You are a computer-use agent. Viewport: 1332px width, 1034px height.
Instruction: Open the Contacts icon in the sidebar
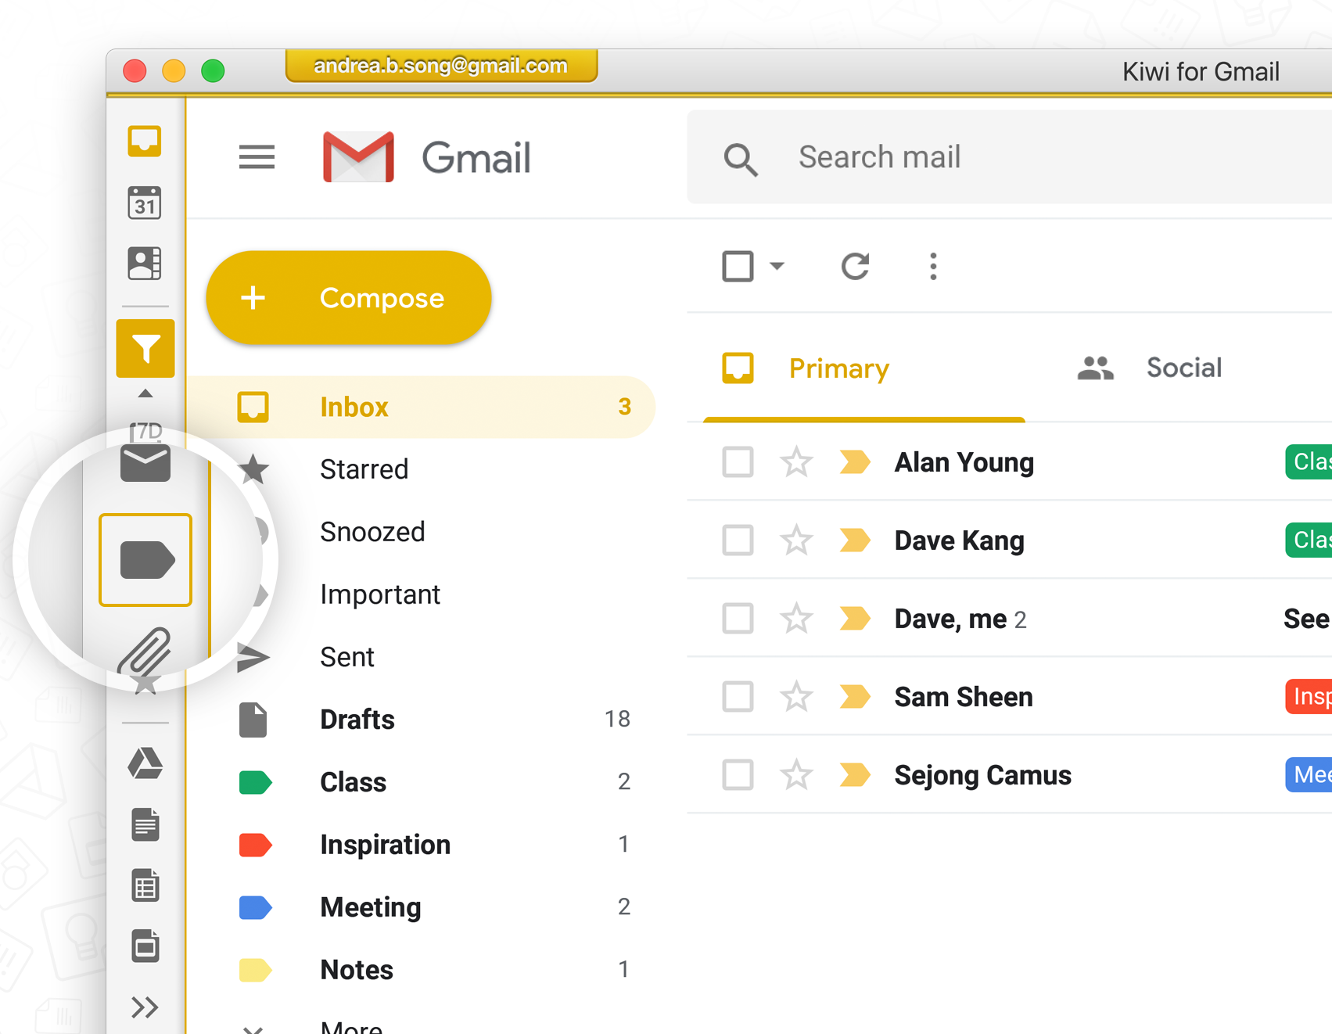tap(145, 264)
